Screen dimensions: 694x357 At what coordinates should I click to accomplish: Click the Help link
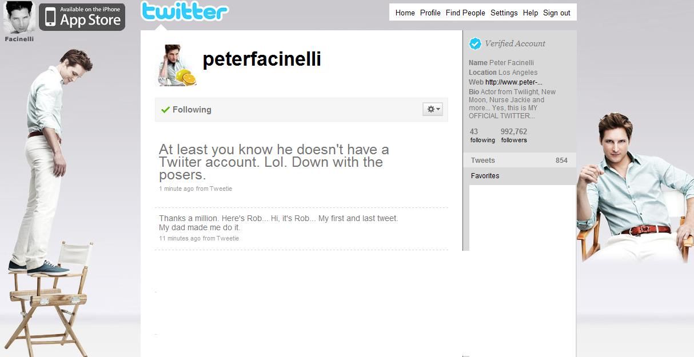click(531, 13)
